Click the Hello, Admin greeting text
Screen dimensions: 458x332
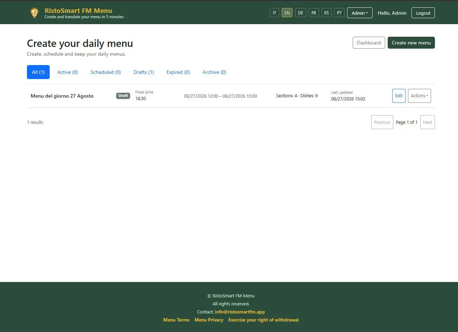click(x=392, y=13)
